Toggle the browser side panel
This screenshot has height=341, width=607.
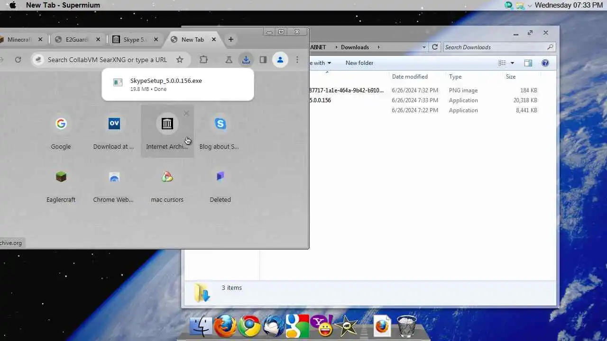(263, 60)
